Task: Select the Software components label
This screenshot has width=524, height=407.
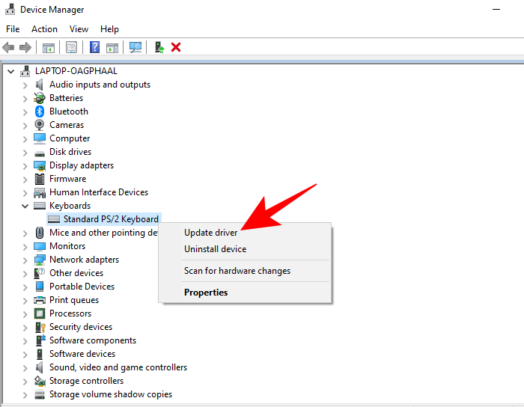Action: 93,340
